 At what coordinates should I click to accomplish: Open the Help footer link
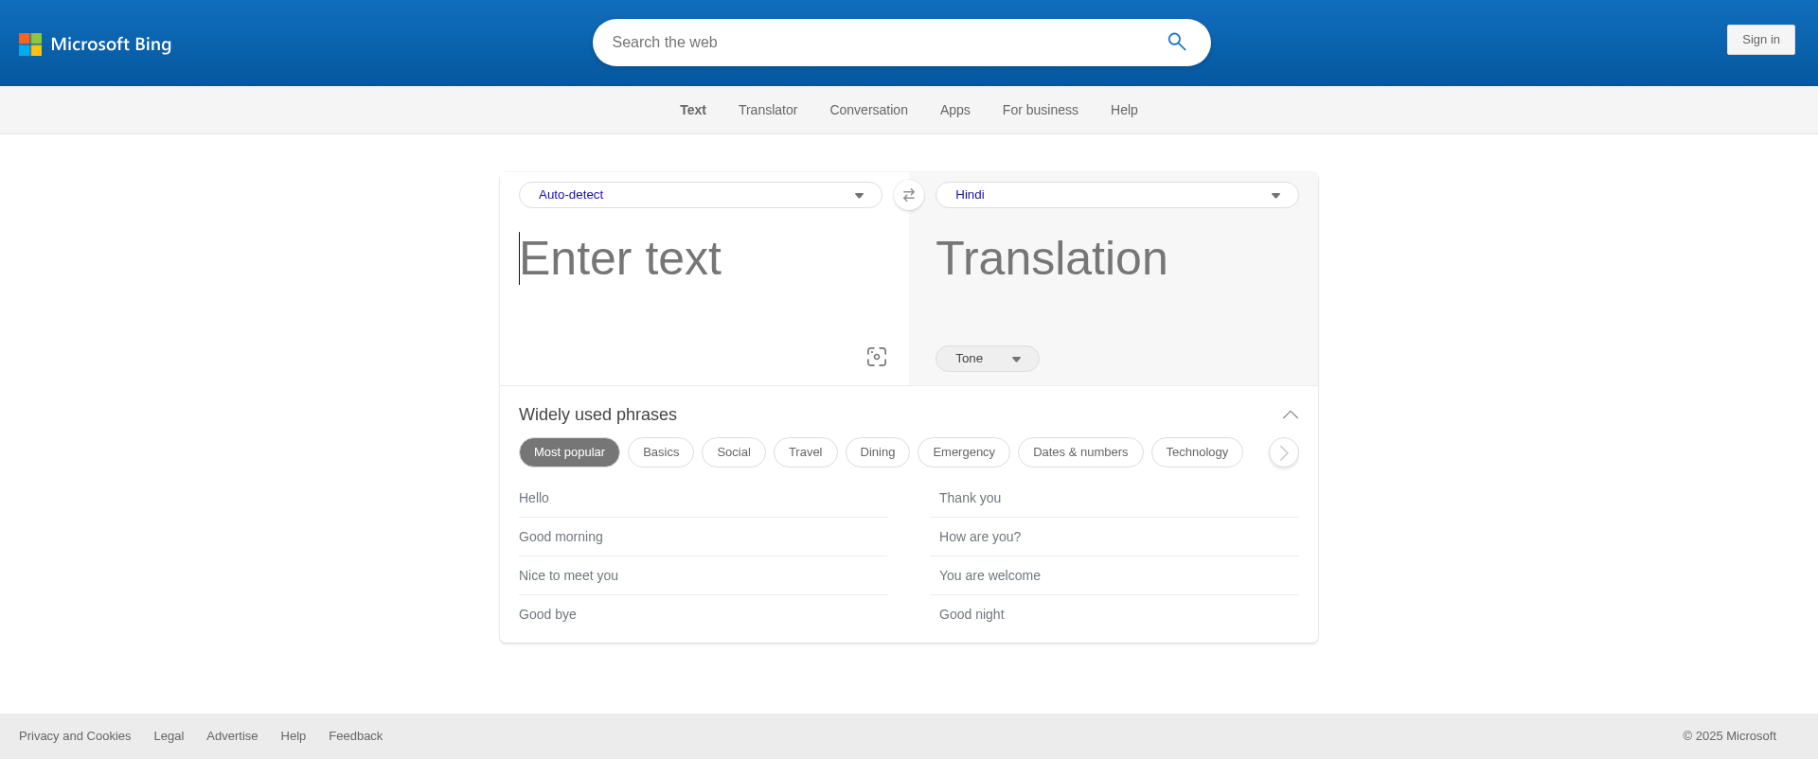tap(294, 736)
